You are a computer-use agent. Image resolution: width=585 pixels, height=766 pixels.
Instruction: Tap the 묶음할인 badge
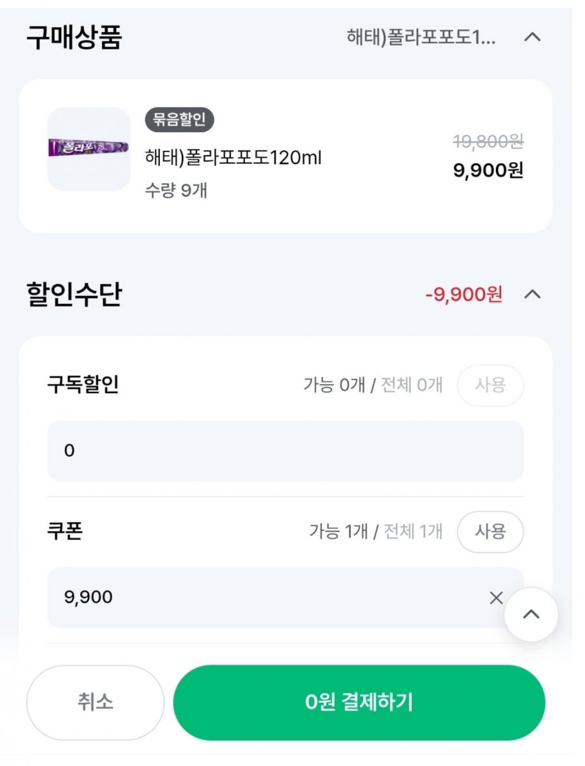[179, 120]
